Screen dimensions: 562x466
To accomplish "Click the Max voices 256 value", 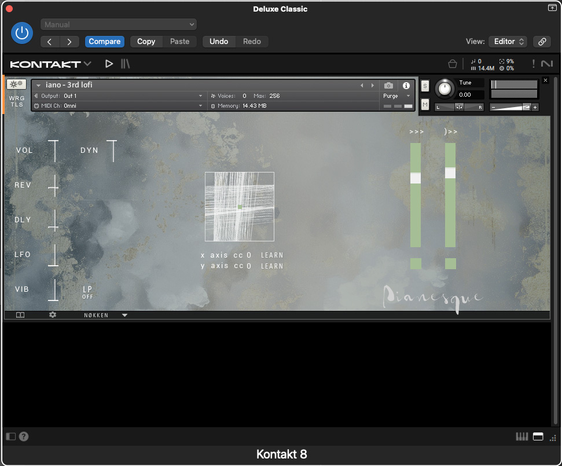I will pyautogui.click(x=274, y=96).
